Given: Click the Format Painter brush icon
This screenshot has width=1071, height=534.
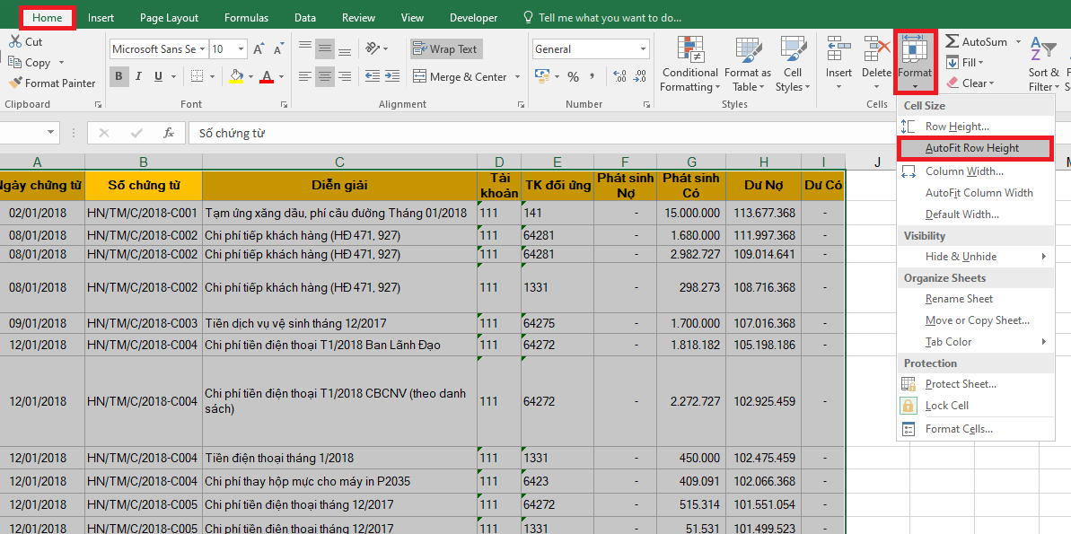Looking at the screenshot, I should [x=16, y=83].
